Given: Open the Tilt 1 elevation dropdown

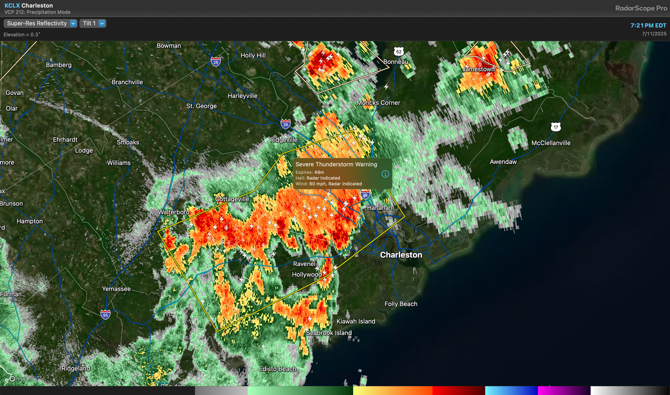Looking at the screenshot, I should tap(92, 23).
